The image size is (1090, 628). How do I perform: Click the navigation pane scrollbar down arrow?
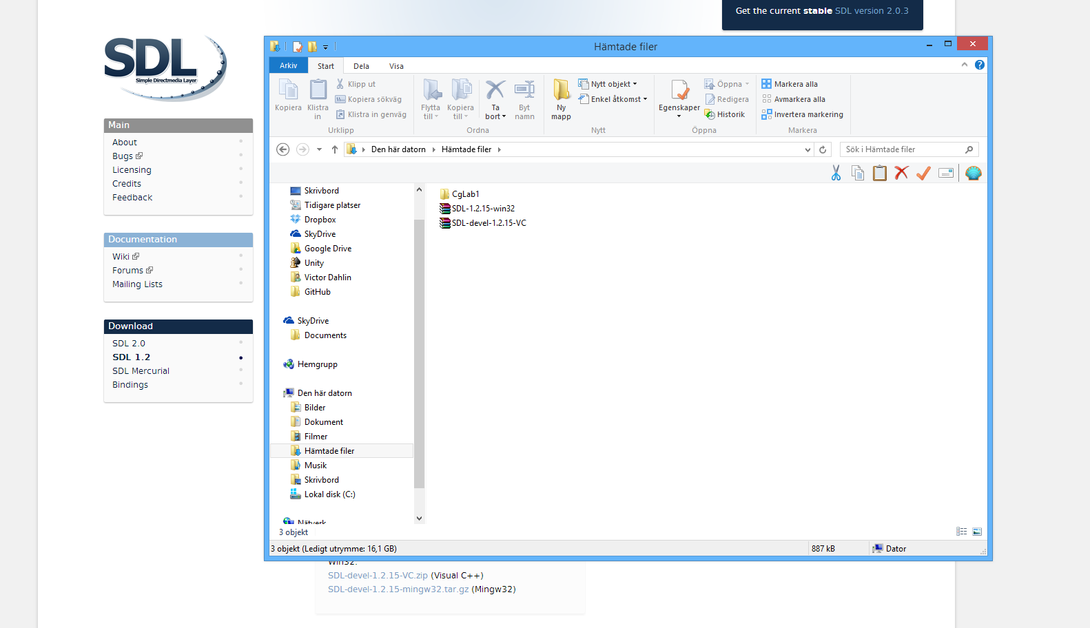[419, 519]
